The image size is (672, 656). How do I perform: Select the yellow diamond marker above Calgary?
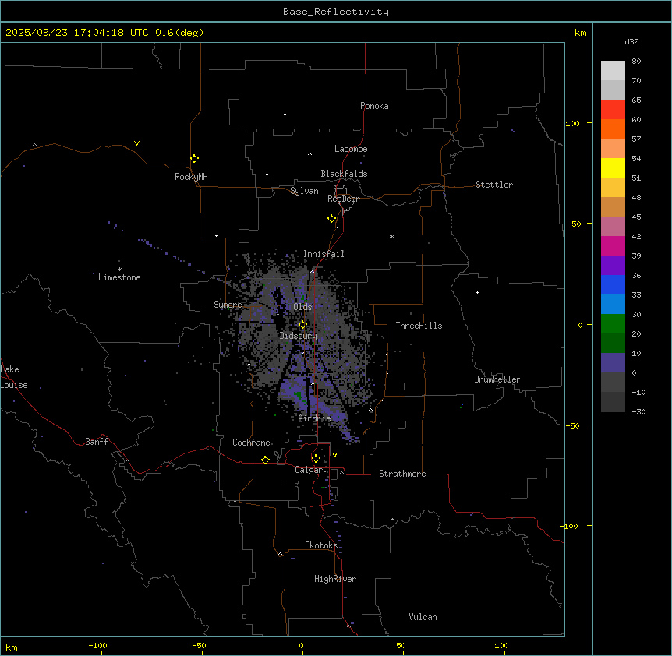click(316, 458)
